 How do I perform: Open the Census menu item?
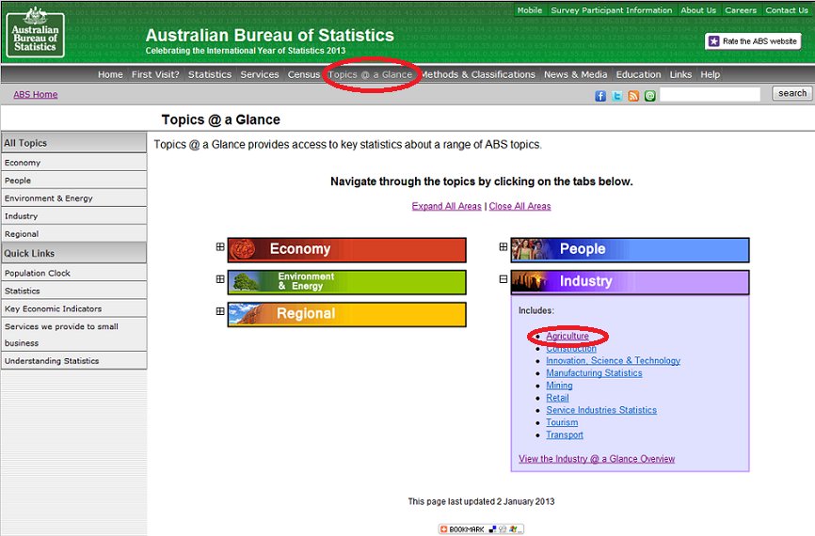click(304, 74)
